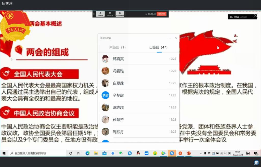This screenshot has height=167, width=261.
Task: Click 白夏莲's dog avatar picture
Action: 105,83
